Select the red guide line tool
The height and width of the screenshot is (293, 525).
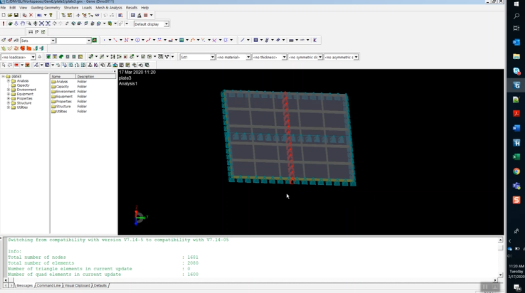[x=115, y=41]
